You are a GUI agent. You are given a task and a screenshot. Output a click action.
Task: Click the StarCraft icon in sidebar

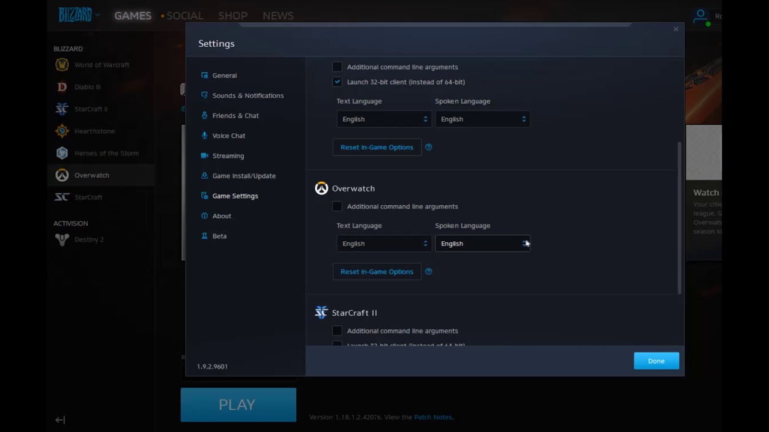(62, 197)
